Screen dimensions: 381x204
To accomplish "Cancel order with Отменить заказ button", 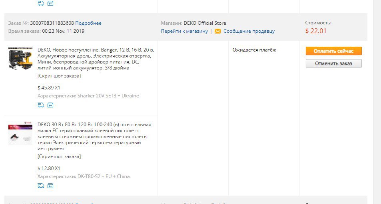I will pos(333,63).
